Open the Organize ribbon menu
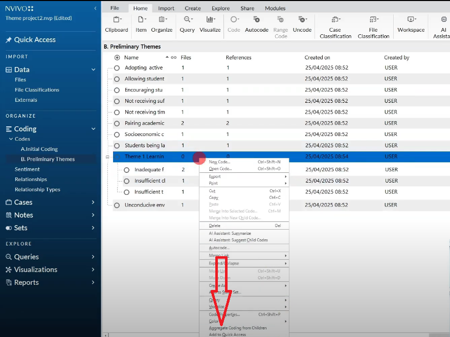 click(162, 25)
